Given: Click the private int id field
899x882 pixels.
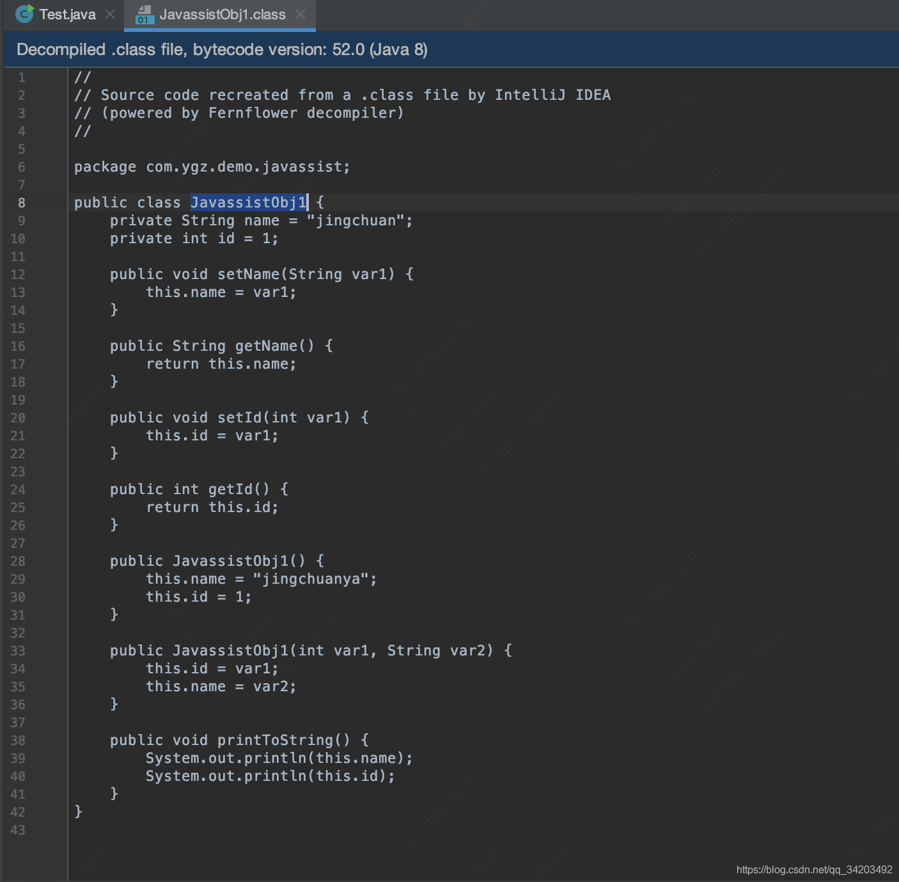Looking at the screenshot, I should pos(194,239).
